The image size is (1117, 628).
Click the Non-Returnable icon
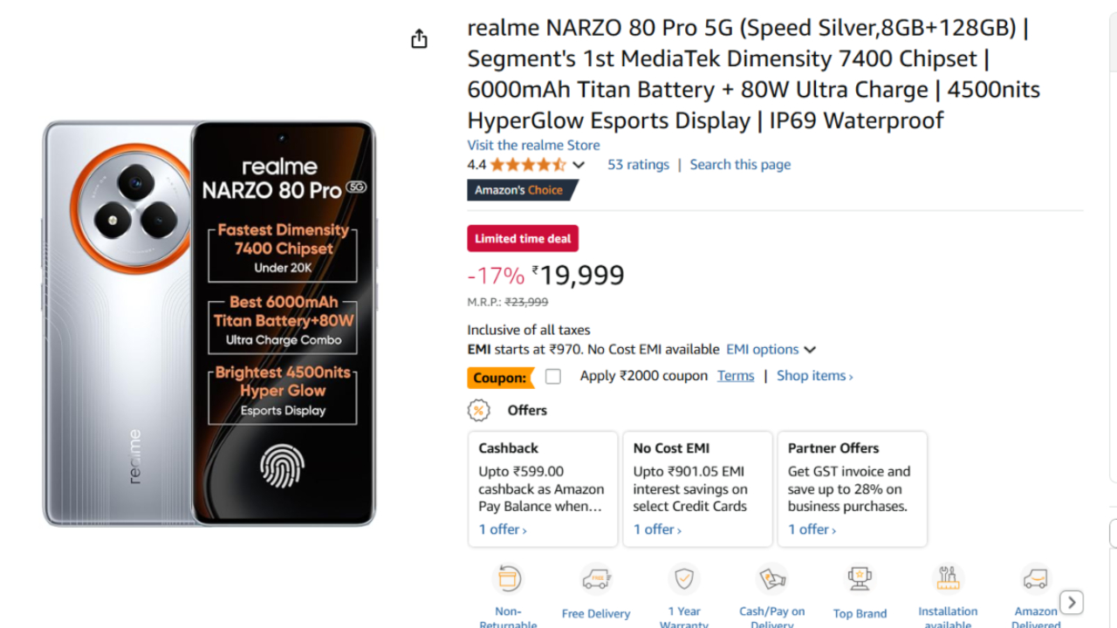click(508, 579)
